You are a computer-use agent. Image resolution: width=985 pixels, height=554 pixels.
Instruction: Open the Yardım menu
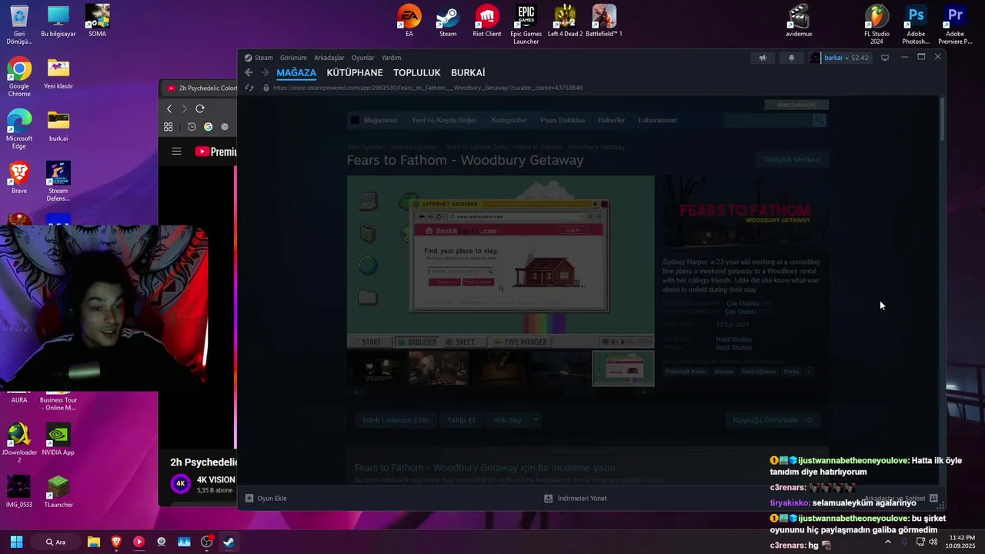pyautogui.click(x=392, y=58)
